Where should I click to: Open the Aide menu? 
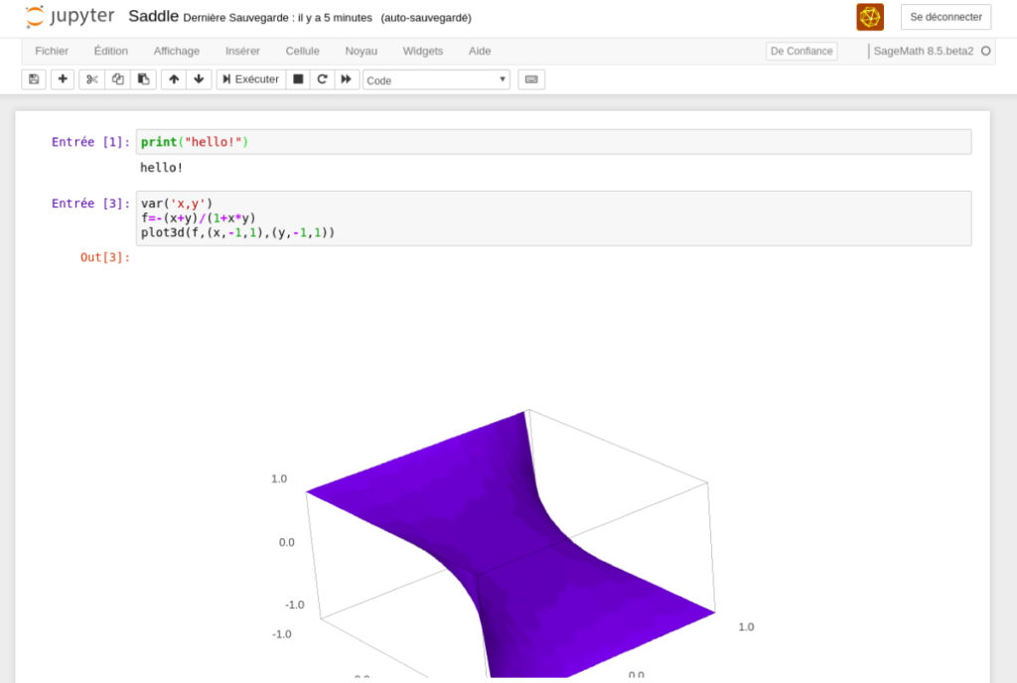pos(480,51)
